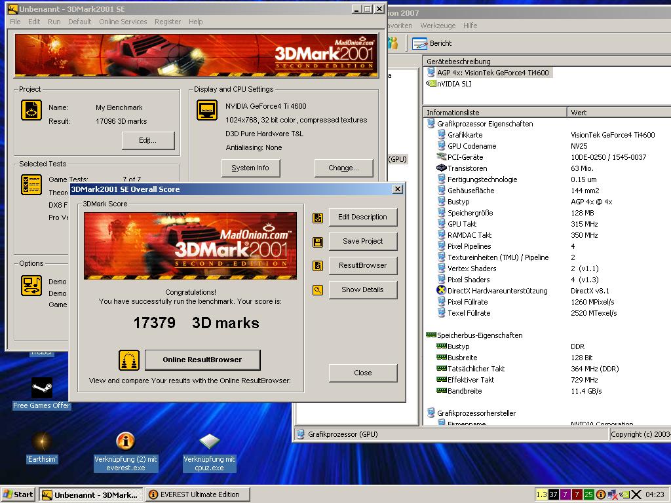Click the green tray icon showing 25

coord(588,494)
